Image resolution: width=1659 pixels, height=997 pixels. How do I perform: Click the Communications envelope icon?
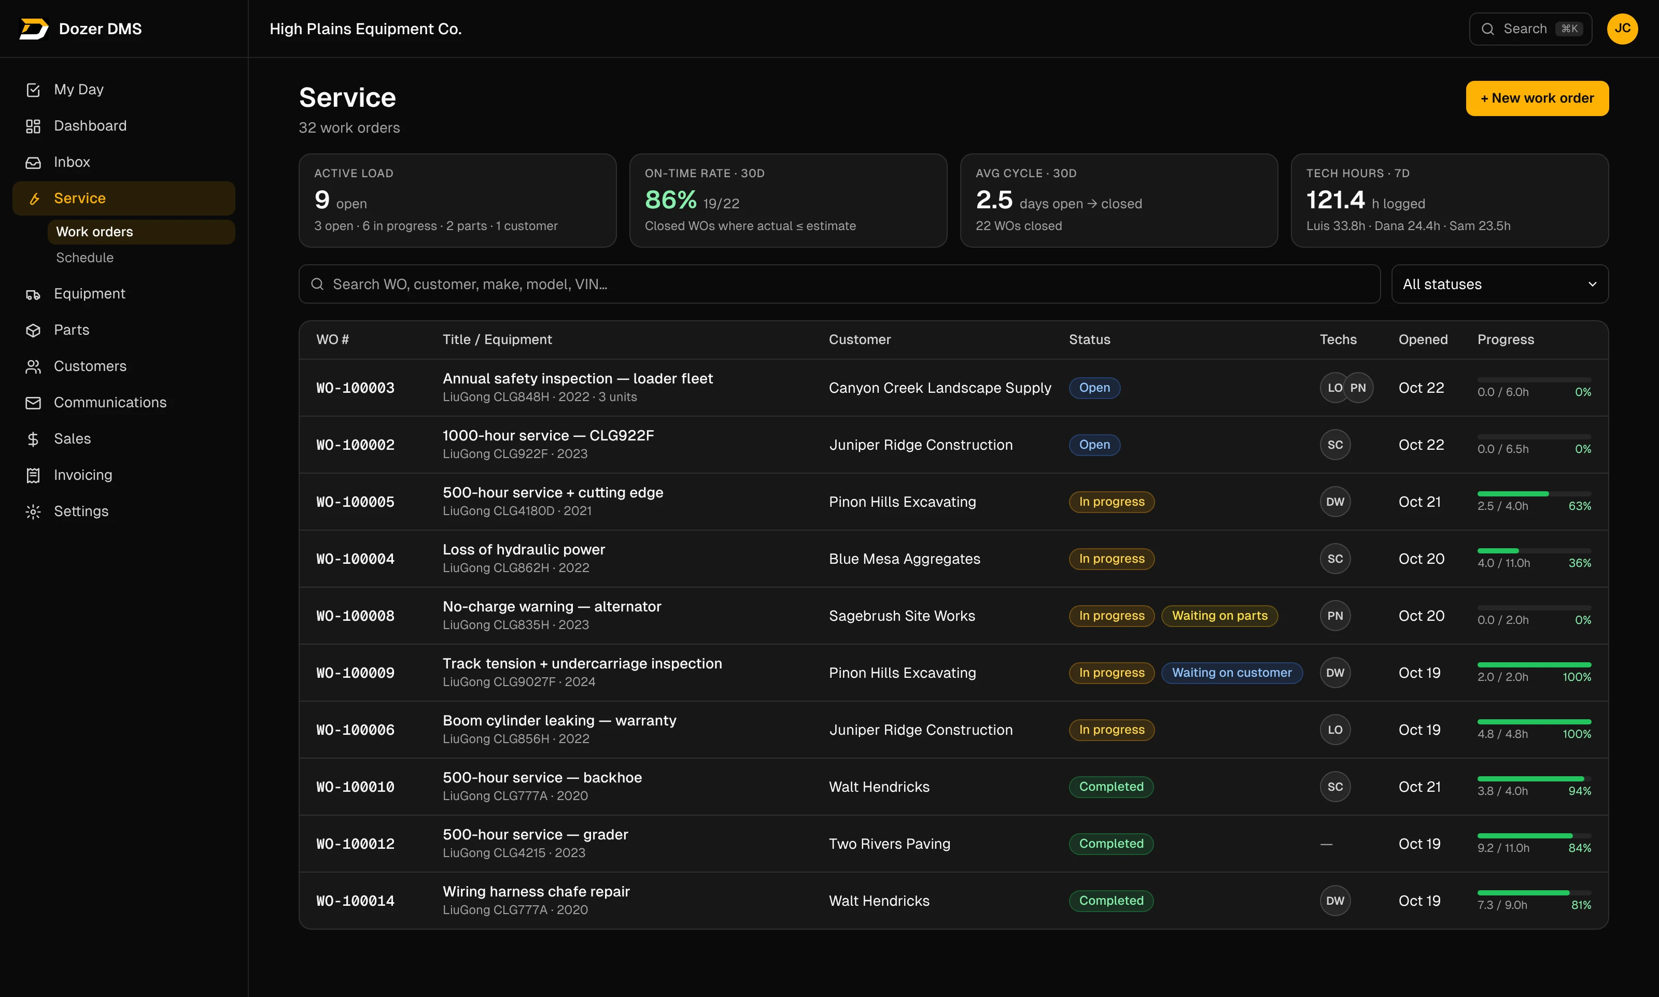click(33, 403)
